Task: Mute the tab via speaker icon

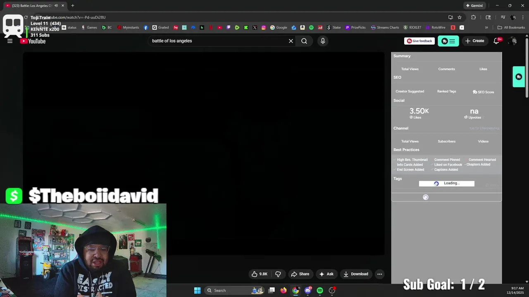Action: [x=56, y=5]
